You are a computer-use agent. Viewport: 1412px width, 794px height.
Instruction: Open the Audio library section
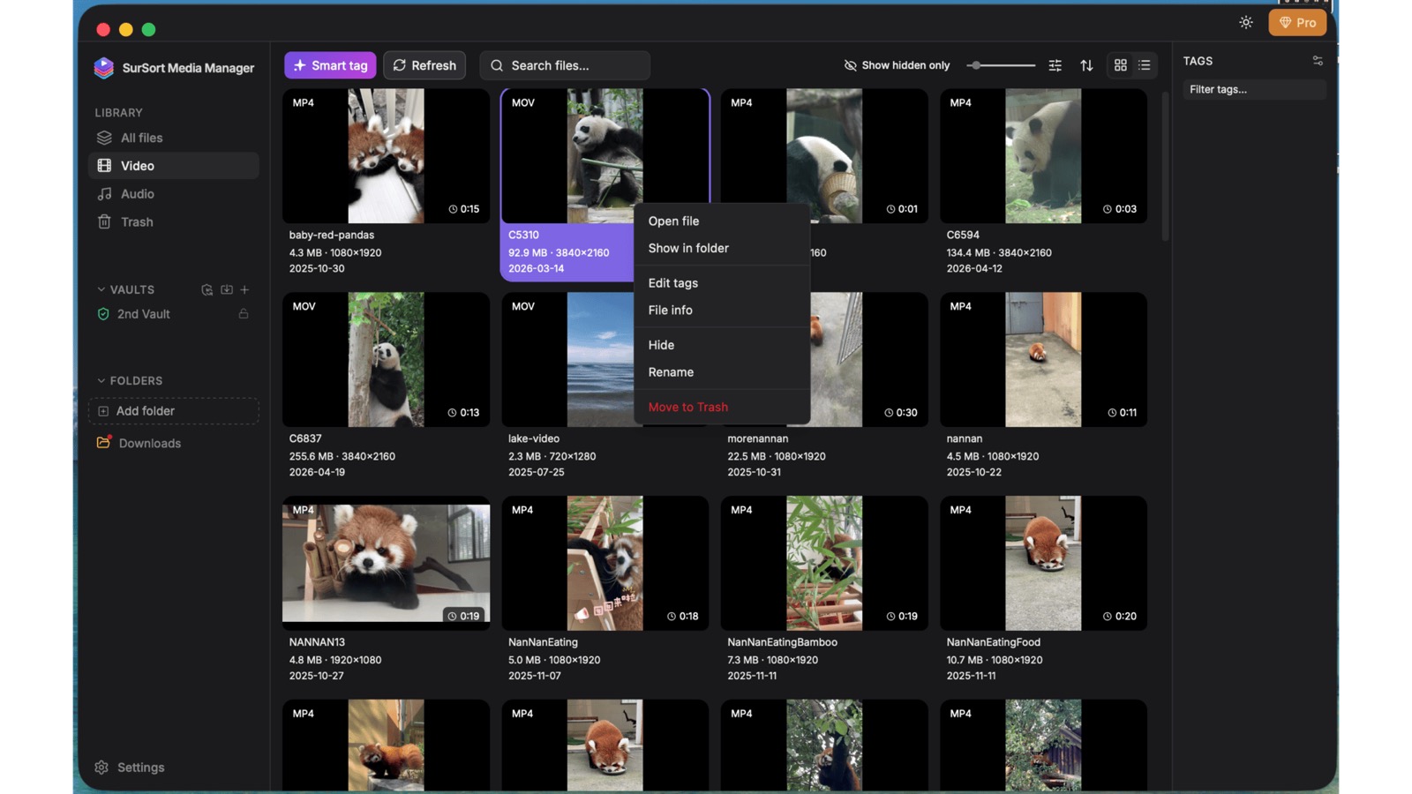tap(173, 194)
